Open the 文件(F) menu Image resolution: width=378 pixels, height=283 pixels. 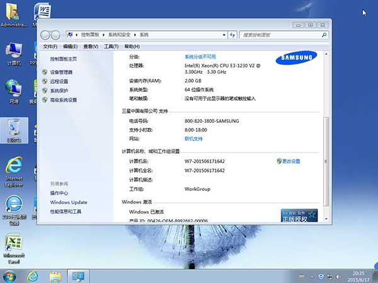(50, 46)
